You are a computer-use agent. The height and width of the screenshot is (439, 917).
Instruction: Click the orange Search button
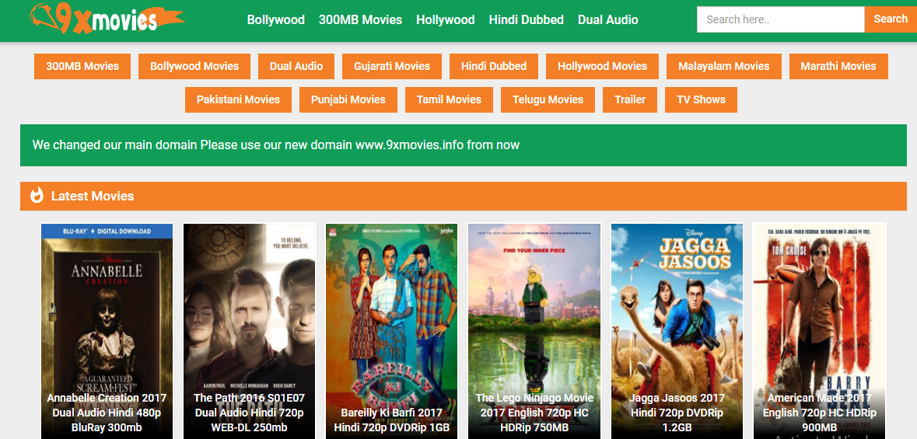pyautogui.click(x=891, y=19)
